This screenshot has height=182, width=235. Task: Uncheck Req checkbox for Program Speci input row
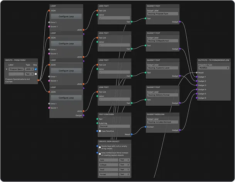click(36, 69)
